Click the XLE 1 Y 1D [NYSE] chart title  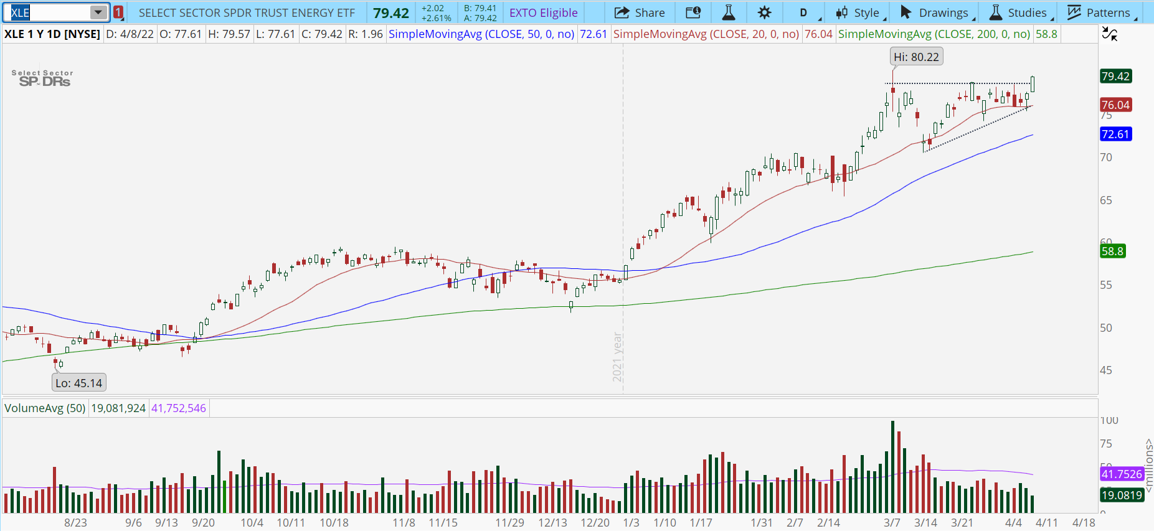(52, 34)
